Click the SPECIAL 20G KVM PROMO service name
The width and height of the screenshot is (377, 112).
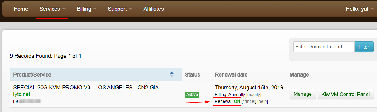coord(86,88)
